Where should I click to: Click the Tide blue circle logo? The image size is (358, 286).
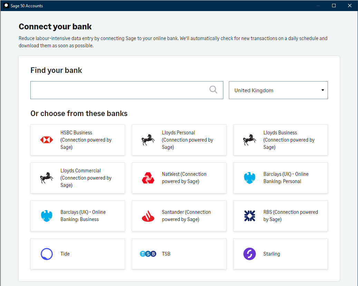pos(47,254)
